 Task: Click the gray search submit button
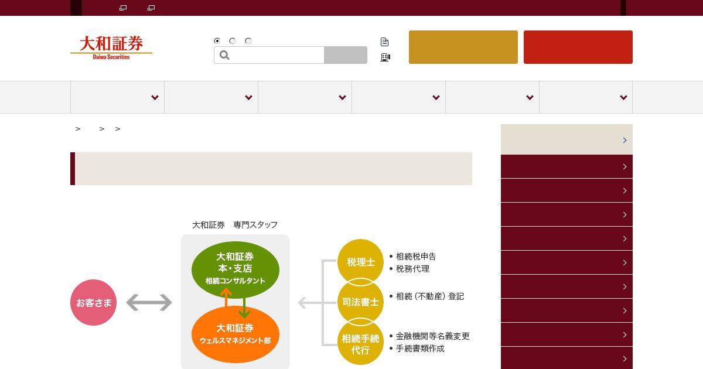346,55
